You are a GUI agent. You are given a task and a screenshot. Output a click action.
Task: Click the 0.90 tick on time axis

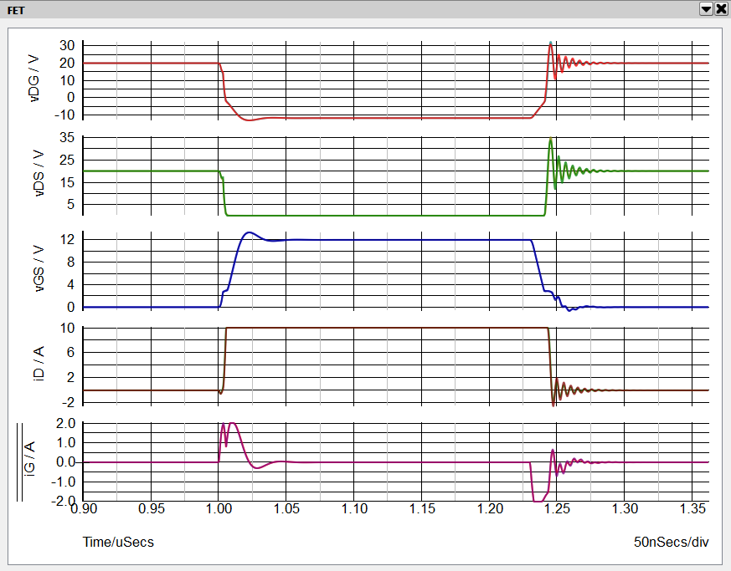click(x=84, y=507)
